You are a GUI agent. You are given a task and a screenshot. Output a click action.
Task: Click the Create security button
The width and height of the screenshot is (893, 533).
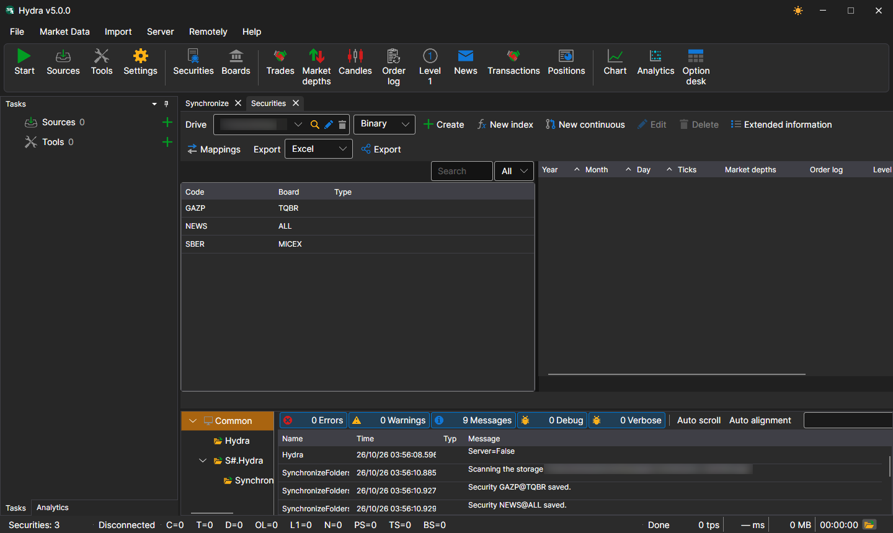[444, 125]
